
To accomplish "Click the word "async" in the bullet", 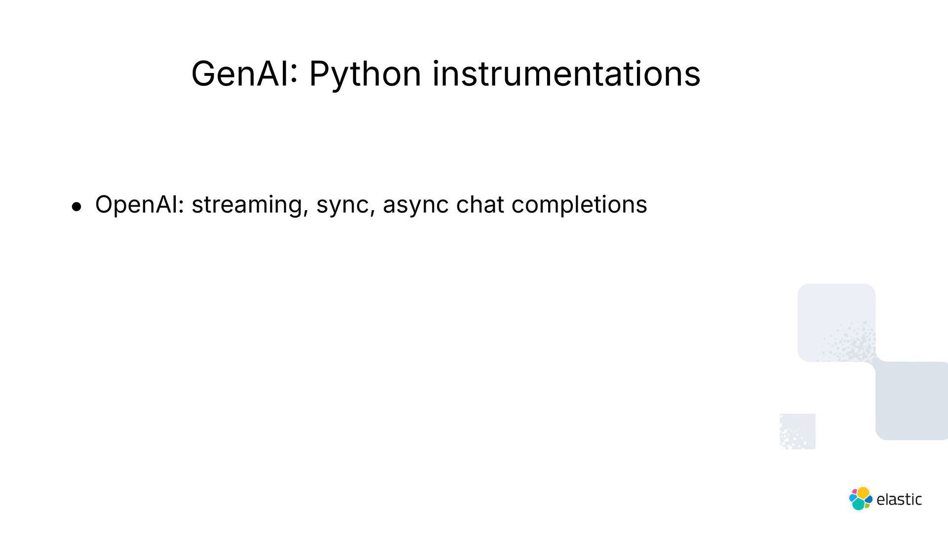I will [416, 206].
